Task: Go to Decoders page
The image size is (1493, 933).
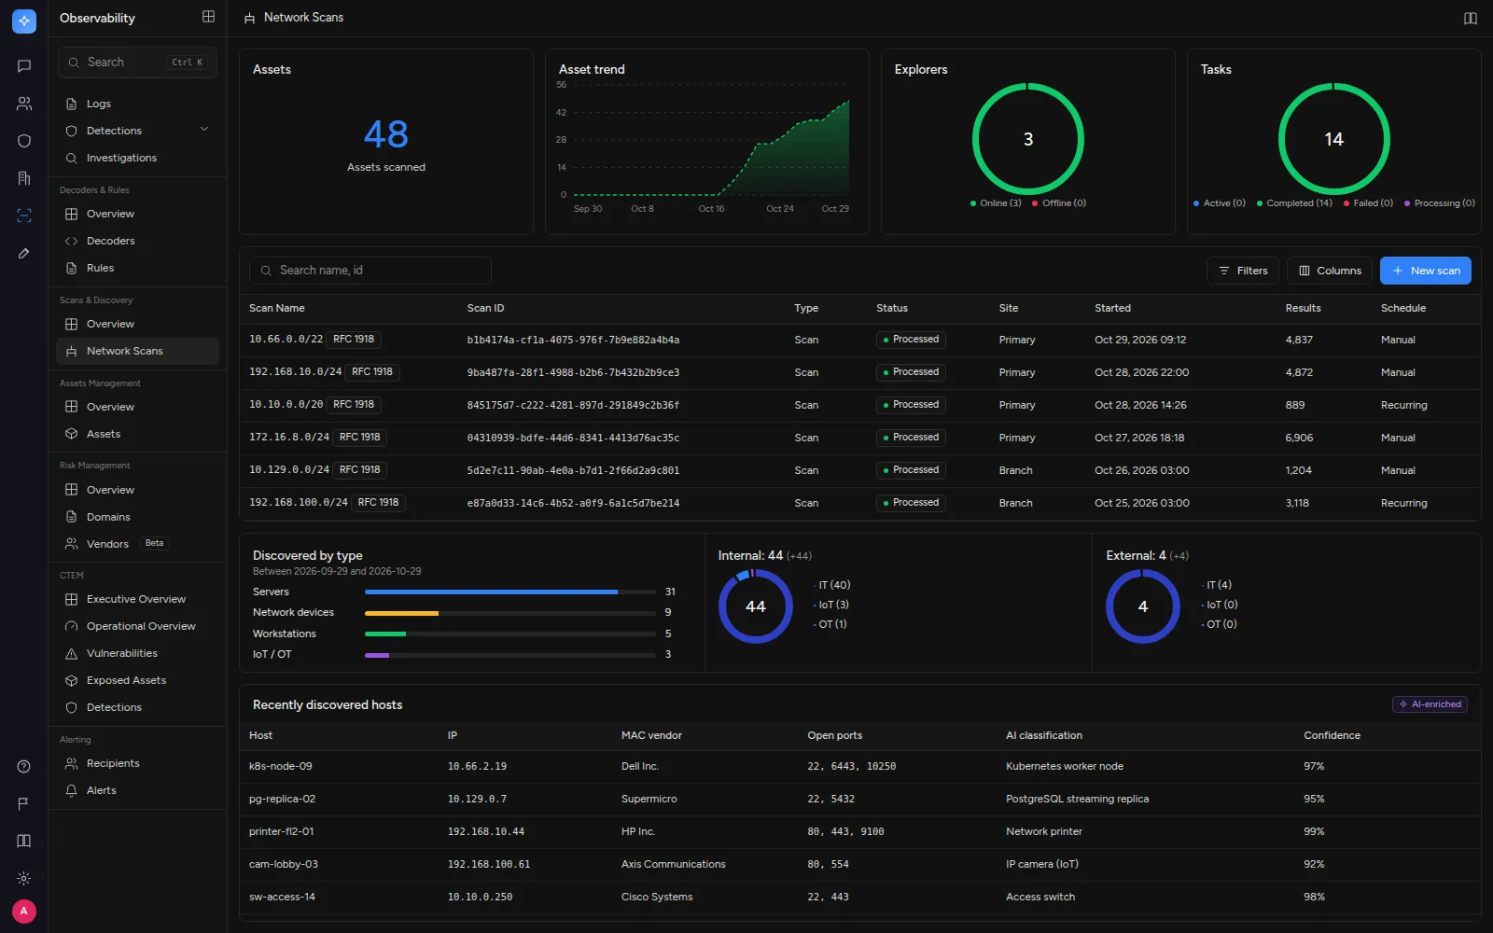Action: pos(137,241)
